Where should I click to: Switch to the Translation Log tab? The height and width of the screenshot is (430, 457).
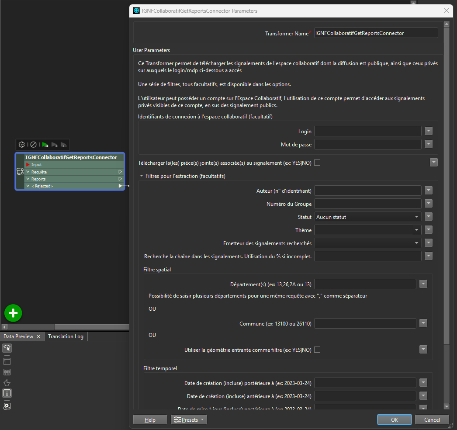66,336
